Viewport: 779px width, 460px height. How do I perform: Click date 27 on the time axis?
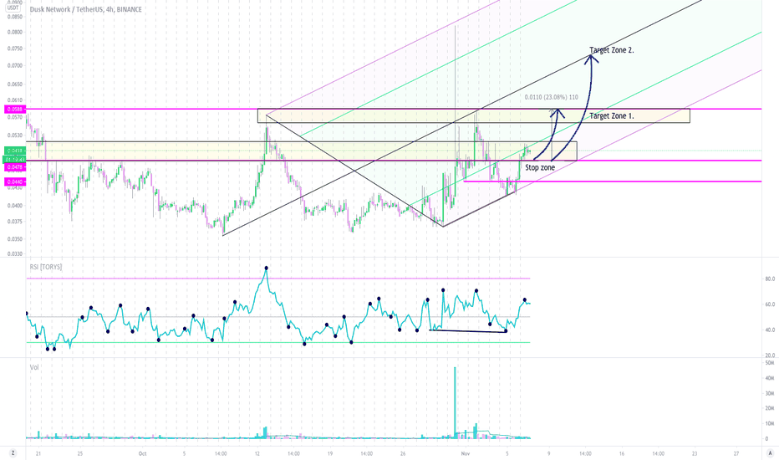coord(736,453)
